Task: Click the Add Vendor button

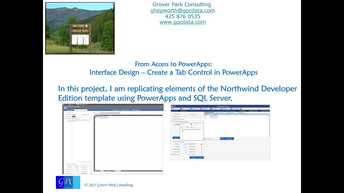Action: point(228,139)
